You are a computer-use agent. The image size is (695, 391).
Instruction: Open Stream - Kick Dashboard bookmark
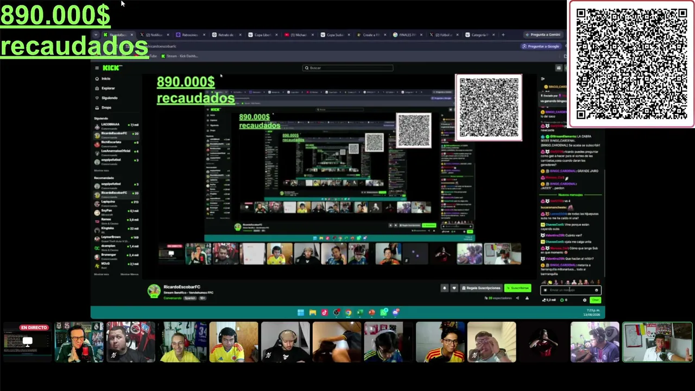(179, 56)
